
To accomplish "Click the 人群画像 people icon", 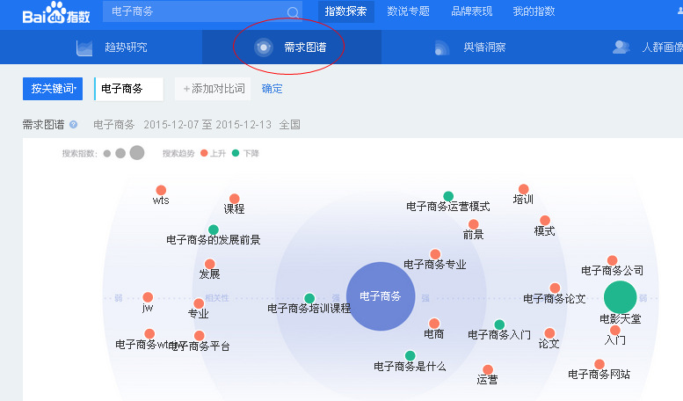I will (621, 47).
